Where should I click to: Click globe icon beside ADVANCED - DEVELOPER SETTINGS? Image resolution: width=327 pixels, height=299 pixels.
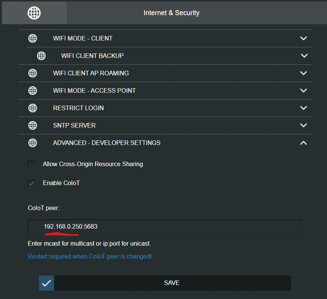(33, 143)
